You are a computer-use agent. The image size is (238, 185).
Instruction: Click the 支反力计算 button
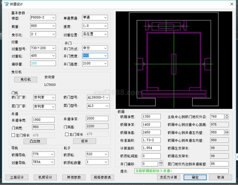pyautogui.click(x=168, y=177)
